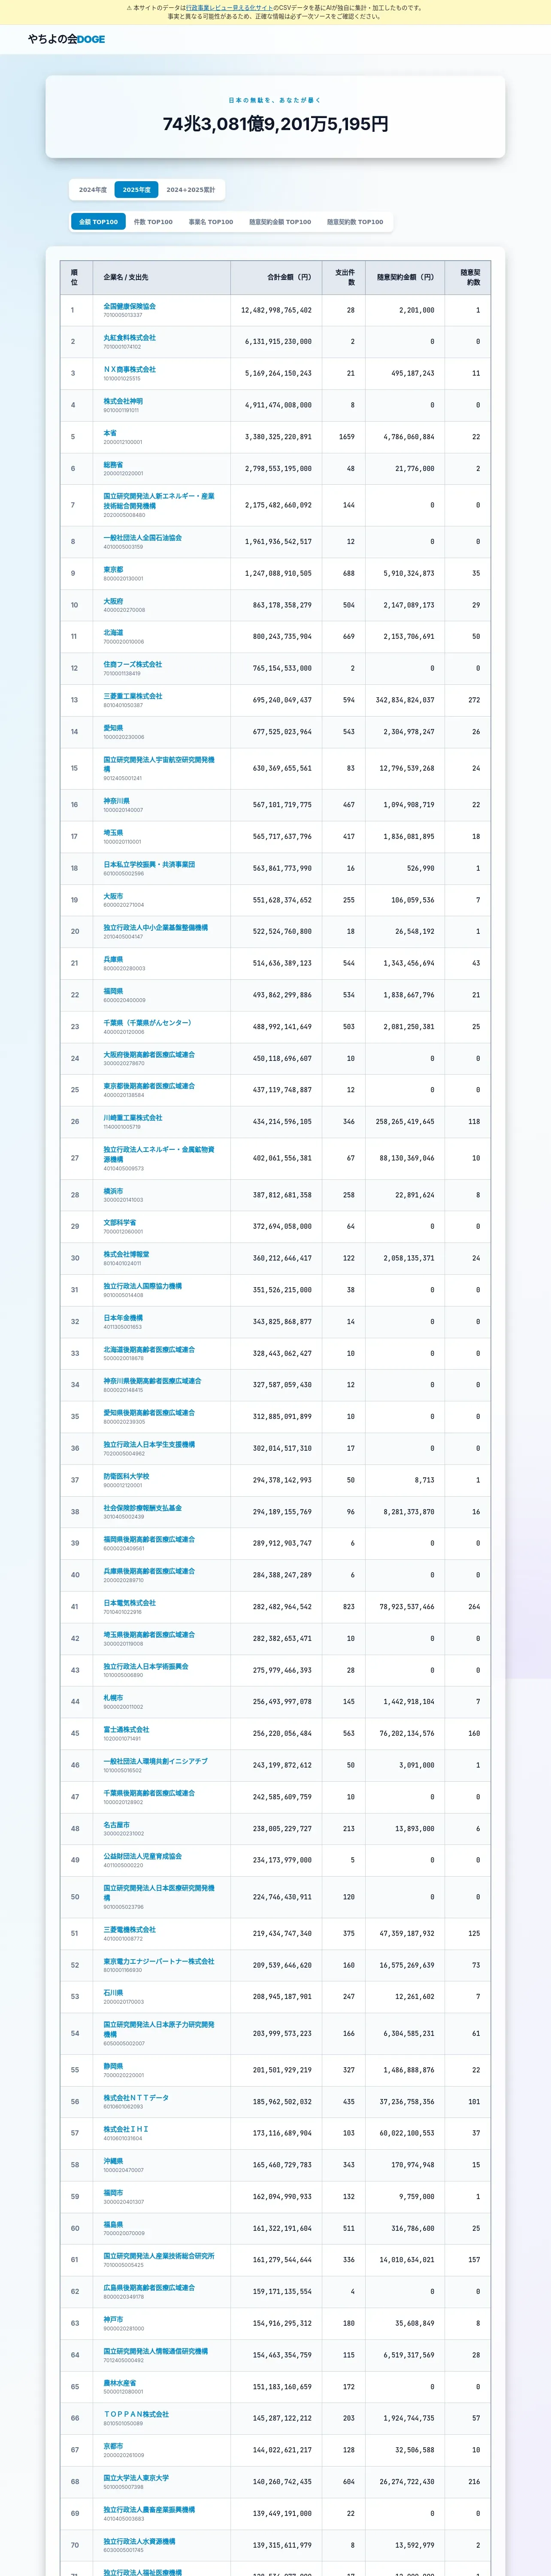
Task: Open the 丸紅食料株式会社 entry
Action: click(130, 338)
